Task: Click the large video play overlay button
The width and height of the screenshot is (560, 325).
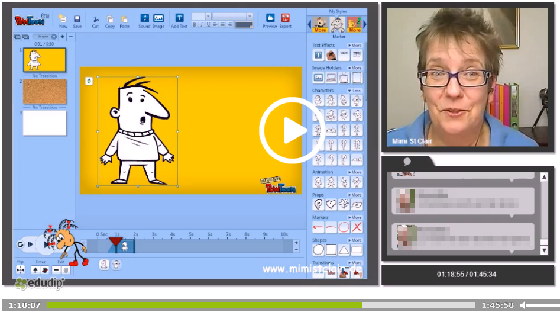Action: point(292,130)
